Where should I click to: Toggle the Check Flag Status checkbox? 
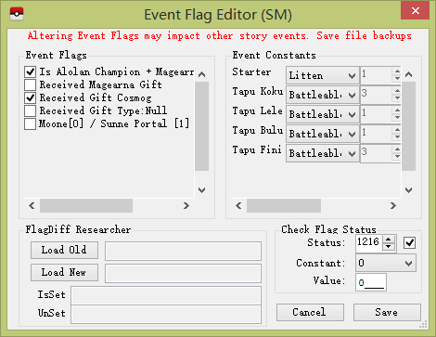point(410,242)
